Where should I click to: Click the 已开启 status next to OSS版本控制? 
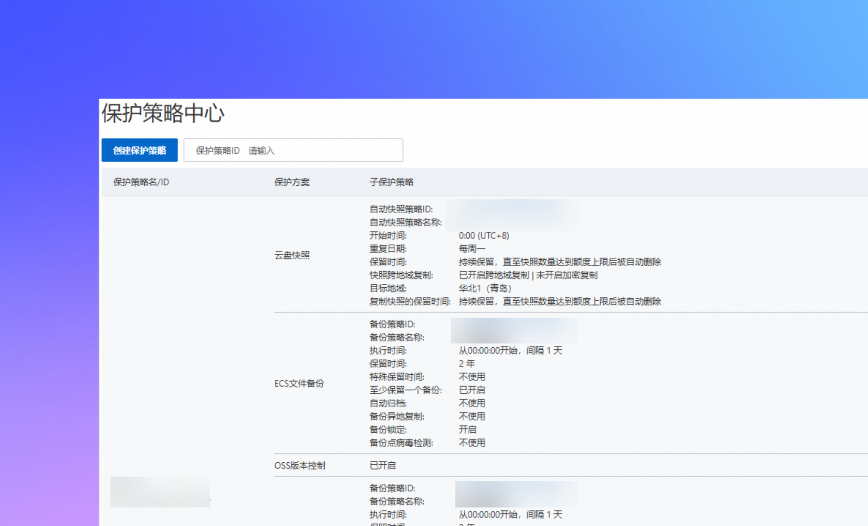pos(383,466)
